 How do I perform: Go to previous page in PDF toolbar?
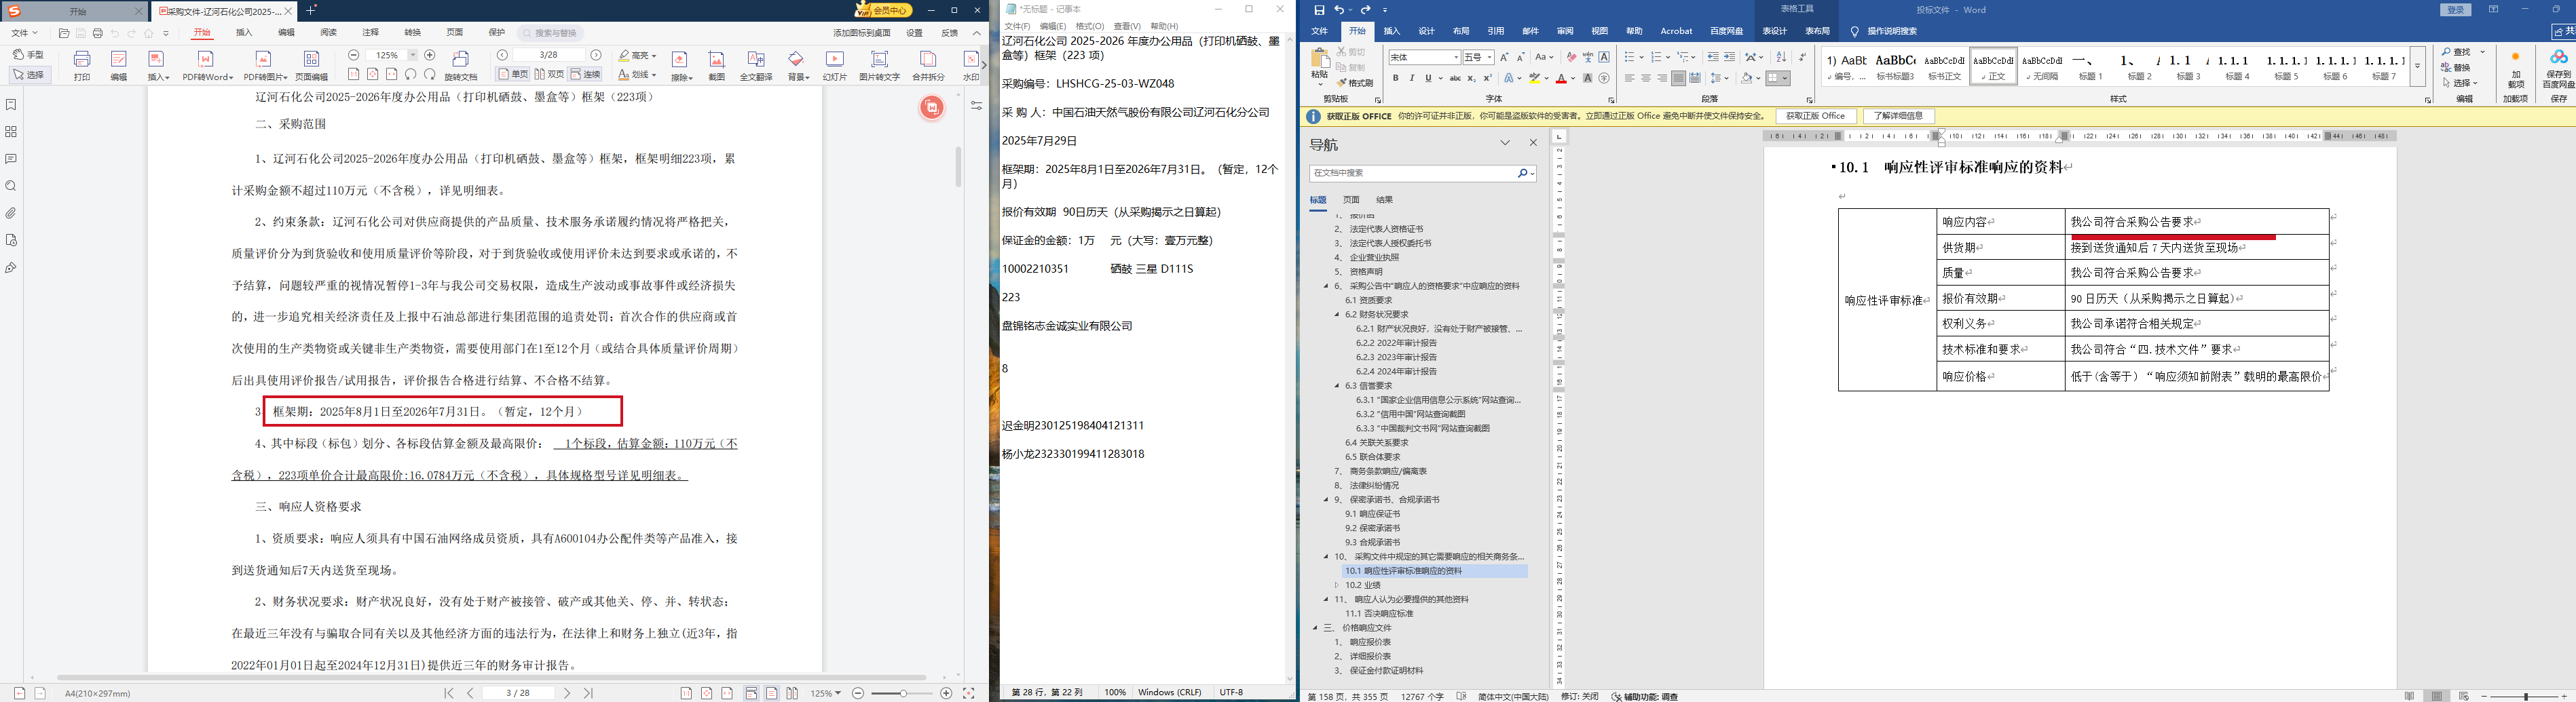tap(503, 55)
